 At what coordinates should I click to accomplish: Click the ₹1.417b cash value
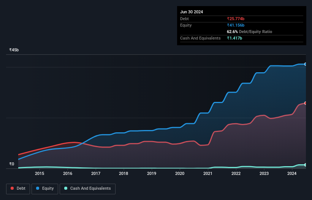(x=234, y=38)
